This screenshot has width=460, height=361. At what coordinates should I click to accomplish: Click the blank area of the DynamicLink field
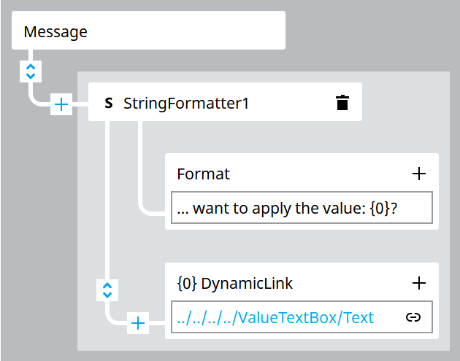point(390,317)
